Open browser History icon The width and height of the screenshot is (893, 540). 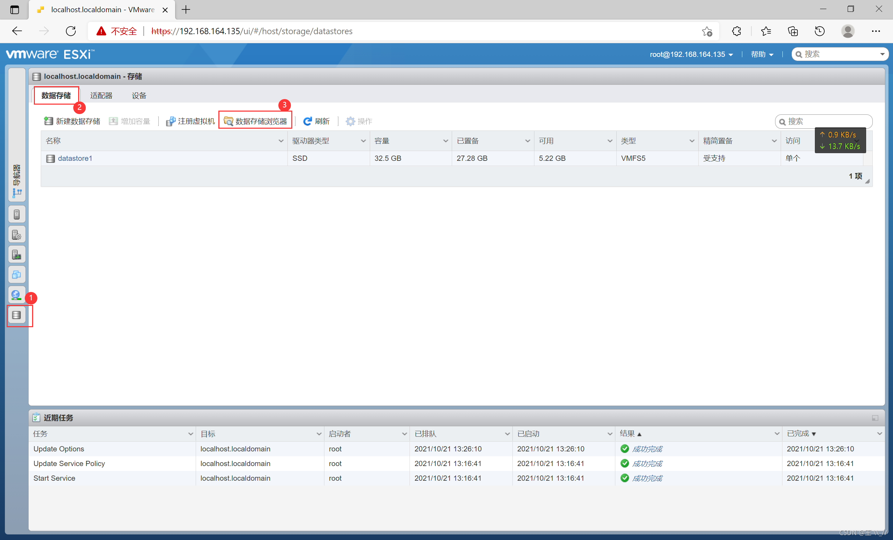click(x=820, y=31)
